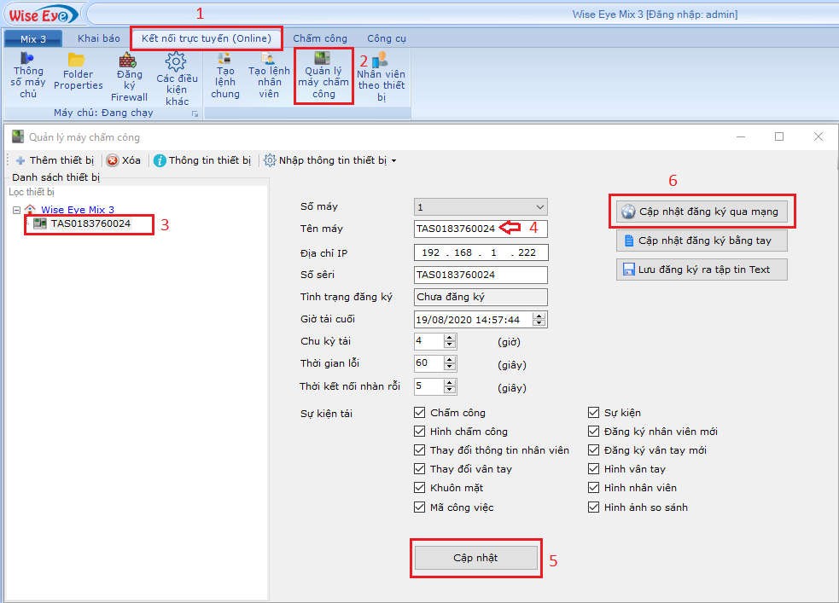The height and width of the screenshot is (603, 839).
Task: Switch to the Chấm công tab
Action: point(318,38)
